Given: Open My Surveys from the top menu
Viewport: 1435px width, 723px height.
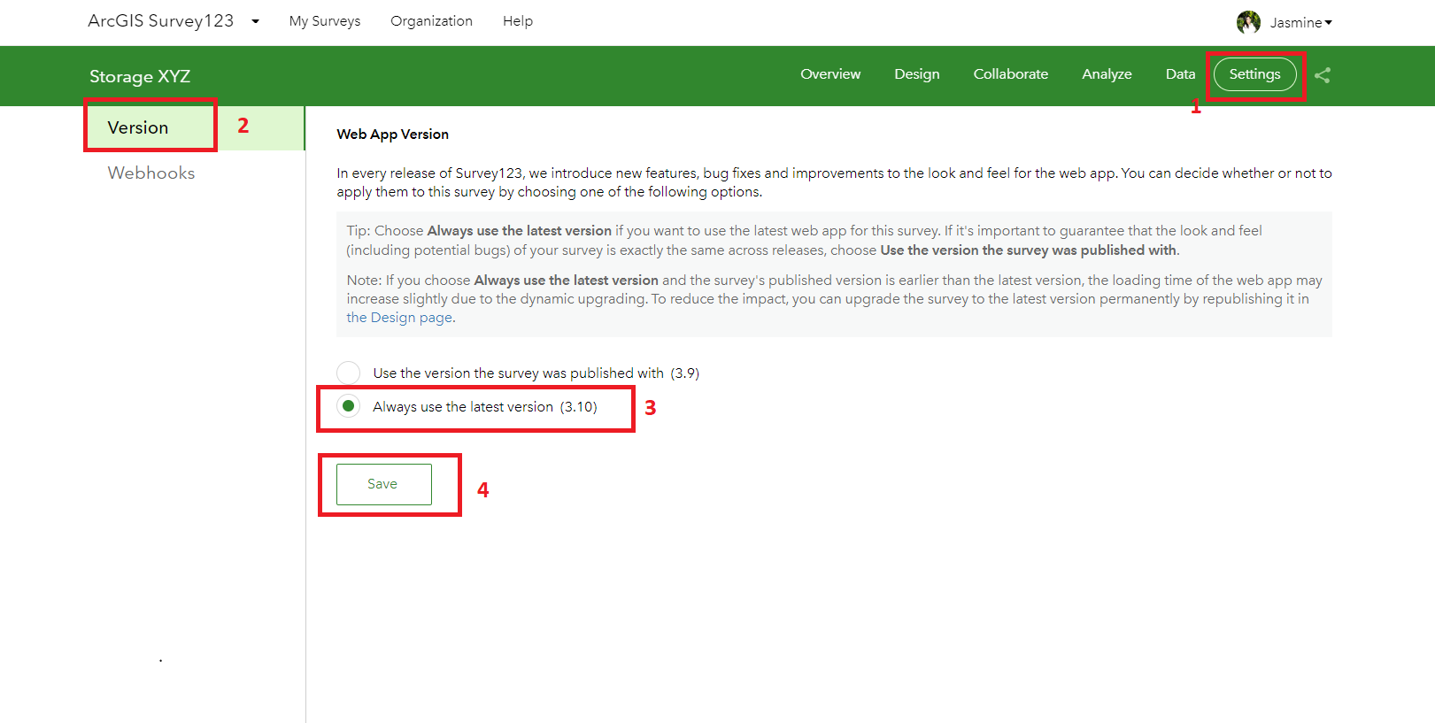Looking at the screenshot, I should tap(325, 21).
